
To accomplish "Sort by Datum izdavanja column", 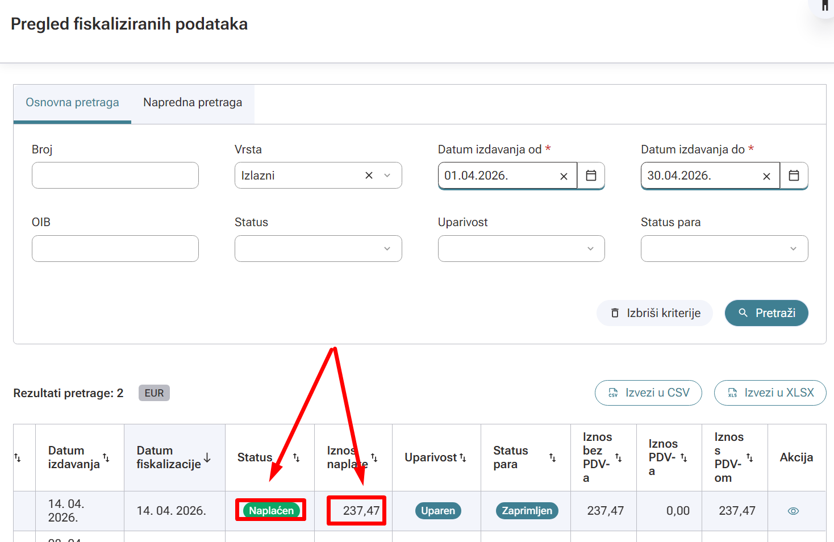I will 106,457.
